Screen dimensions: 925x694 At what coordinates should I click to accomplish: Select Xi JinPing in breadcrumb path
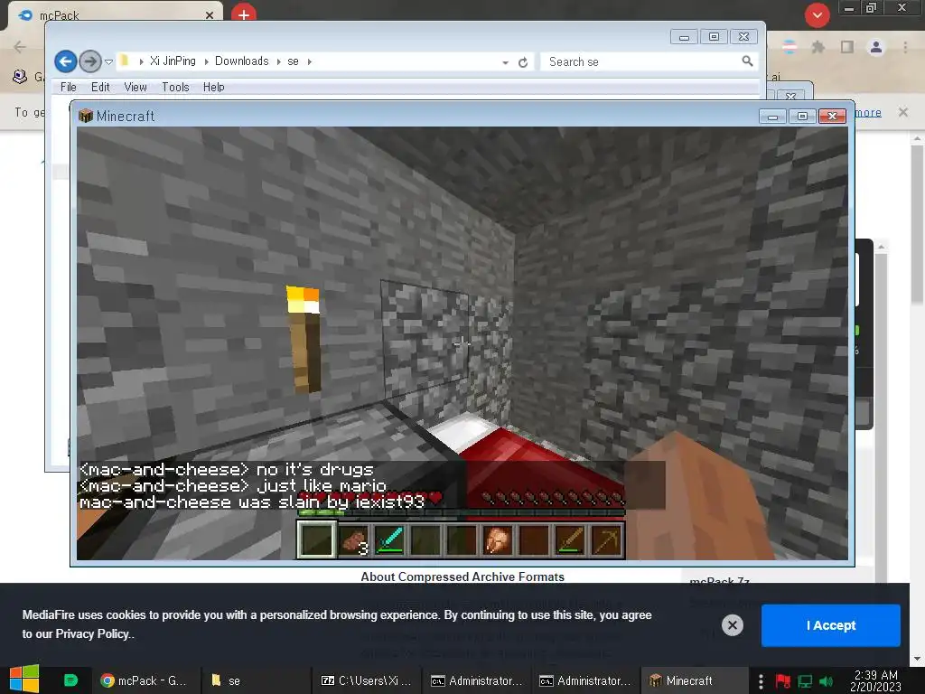click(173, 61)
